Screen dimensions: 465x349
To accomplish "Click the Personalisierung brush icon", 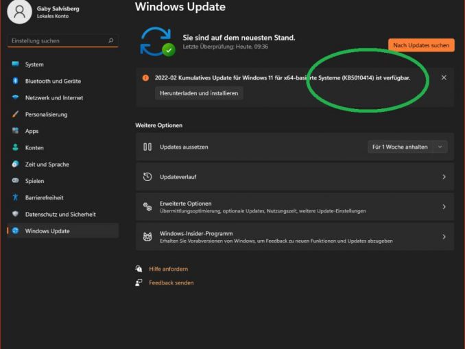I will (15, 115).
